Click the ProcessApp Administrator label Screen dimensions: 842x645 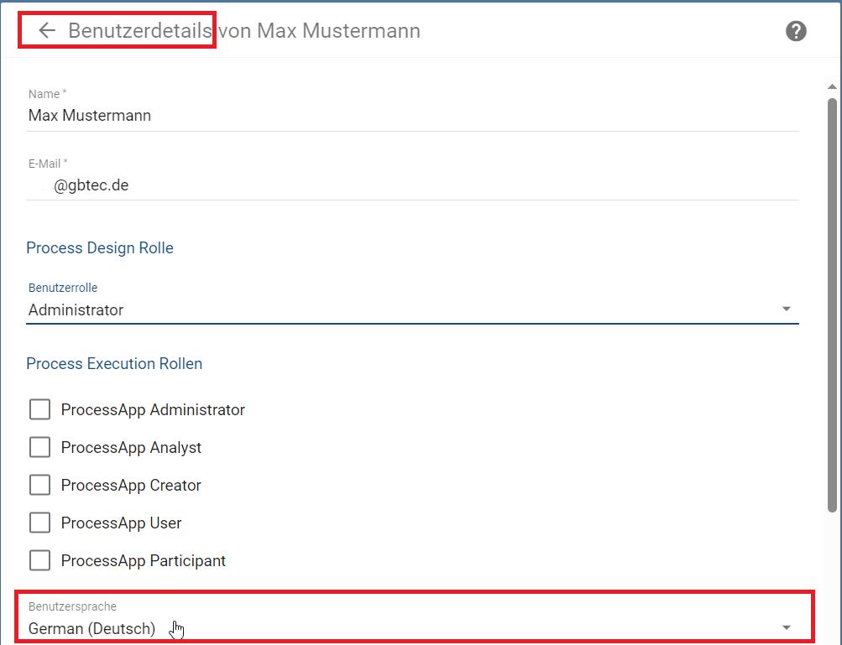pos(153,409)
